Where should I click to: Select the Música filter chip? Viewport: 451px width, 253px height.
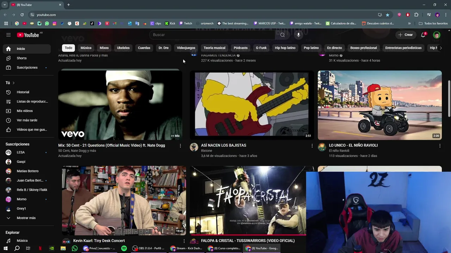click(86, 48)
